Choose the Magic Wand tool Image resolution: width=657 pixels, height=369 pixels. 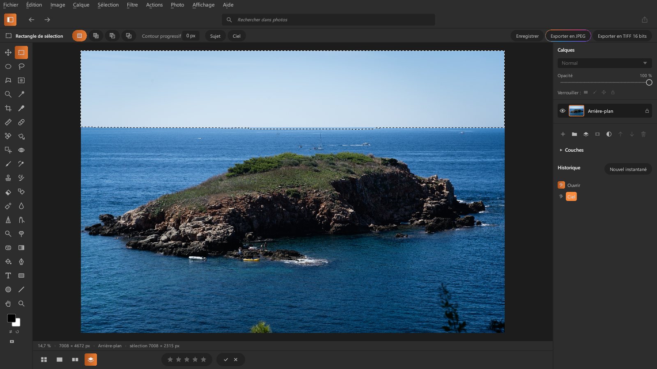coord(21,94)
